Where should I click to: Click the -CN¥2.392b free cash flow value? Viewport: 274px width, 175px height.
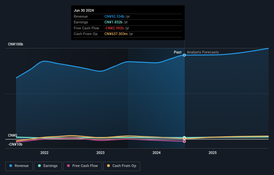114,28
